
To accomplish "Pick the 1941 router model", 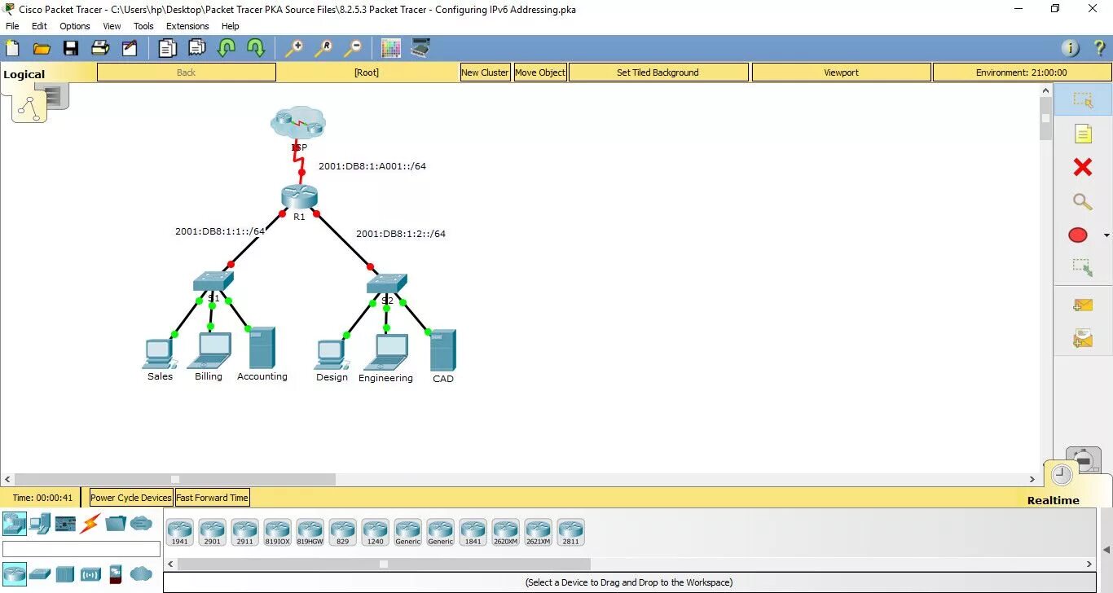I will [x=180, y=532].
